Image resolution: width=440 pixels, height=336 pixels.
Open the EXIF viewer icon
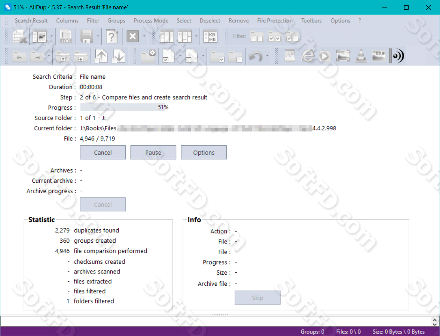pos(379,55)
